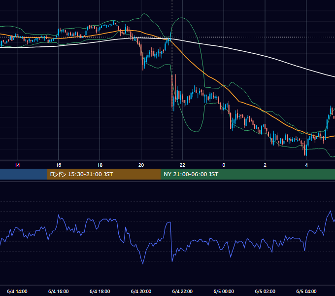This screenshot has height=296, width=335.
Task: Click the 2 hour axis label
Action: click(x=265, y=165)
